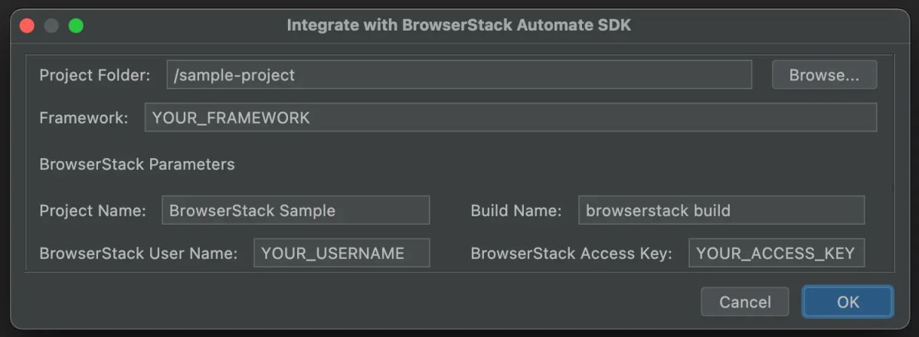Focus the Build Name text field
The width and height of the screenshot is (919, 337).
(721, 210)
